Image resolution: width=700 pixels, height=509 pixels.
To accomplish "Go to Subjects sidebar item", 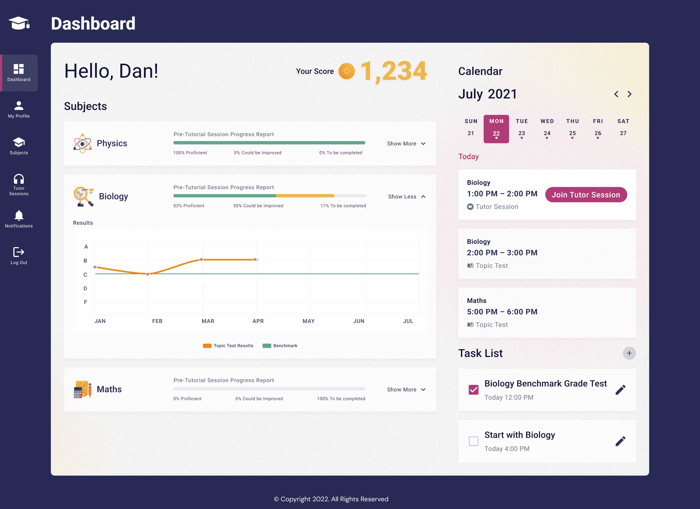I will (19, 146).
